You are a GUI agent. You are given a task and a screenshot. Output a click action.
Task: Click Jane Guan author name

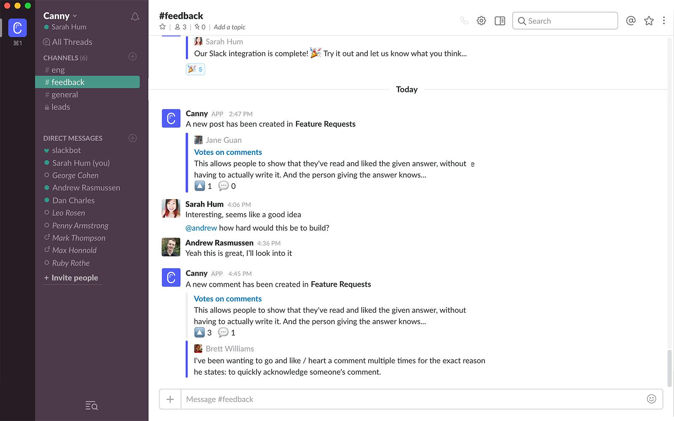pyautogui.click(x=224, y=140)
